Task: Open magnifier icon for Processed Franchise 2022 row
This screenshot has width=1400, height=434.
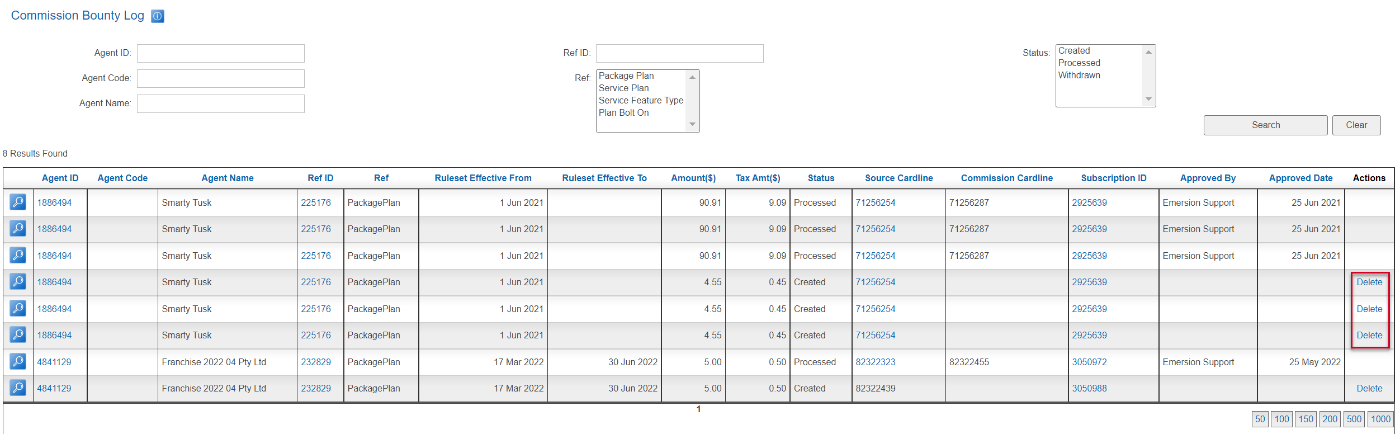Action: 18,361
